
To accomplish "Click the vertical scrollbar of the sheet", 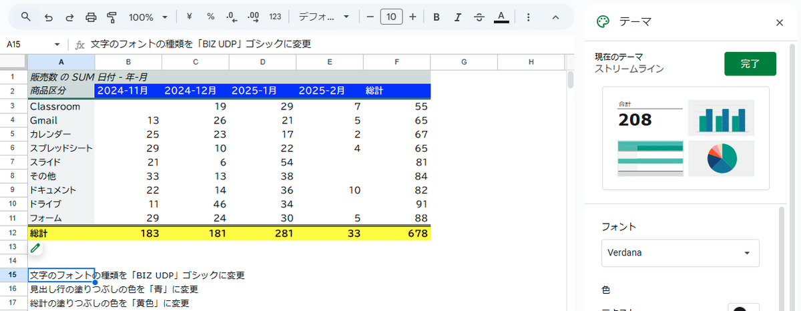I will pos(571,80).
